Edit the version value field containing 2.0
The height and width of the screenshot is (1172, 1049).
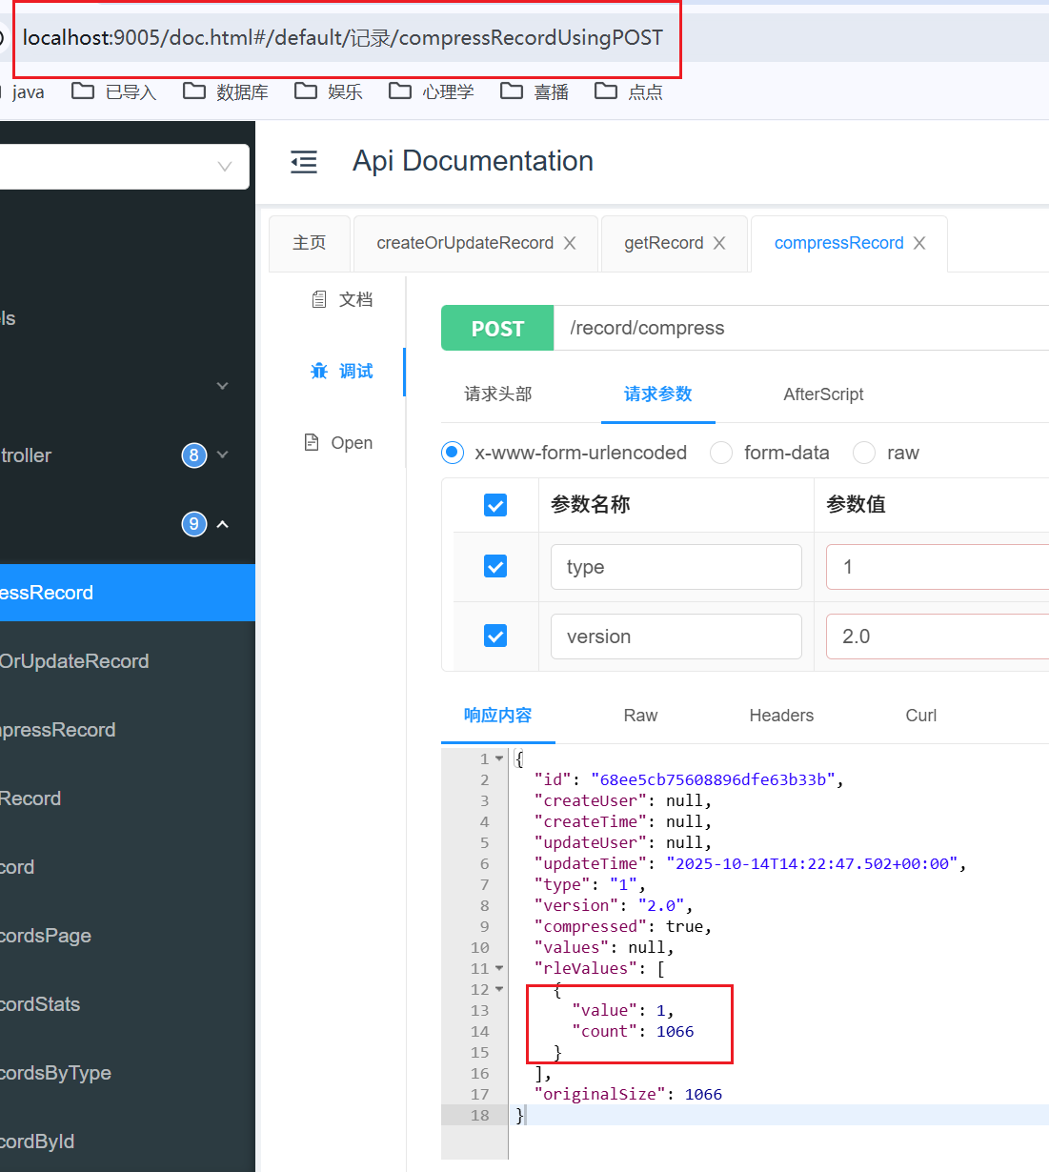click(x=938, y=637)
